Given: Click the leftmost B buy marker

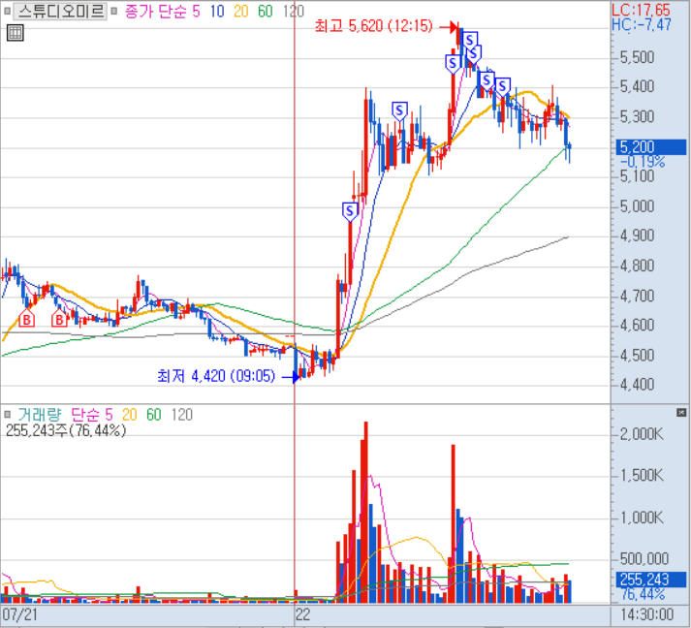Looking at the screenshot, I should [x=27, y=319].
